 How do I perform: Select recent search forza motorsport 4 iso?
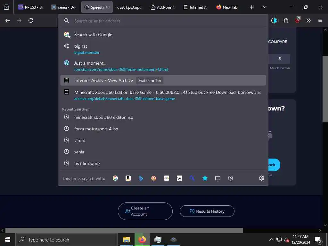tap(163, 129)
